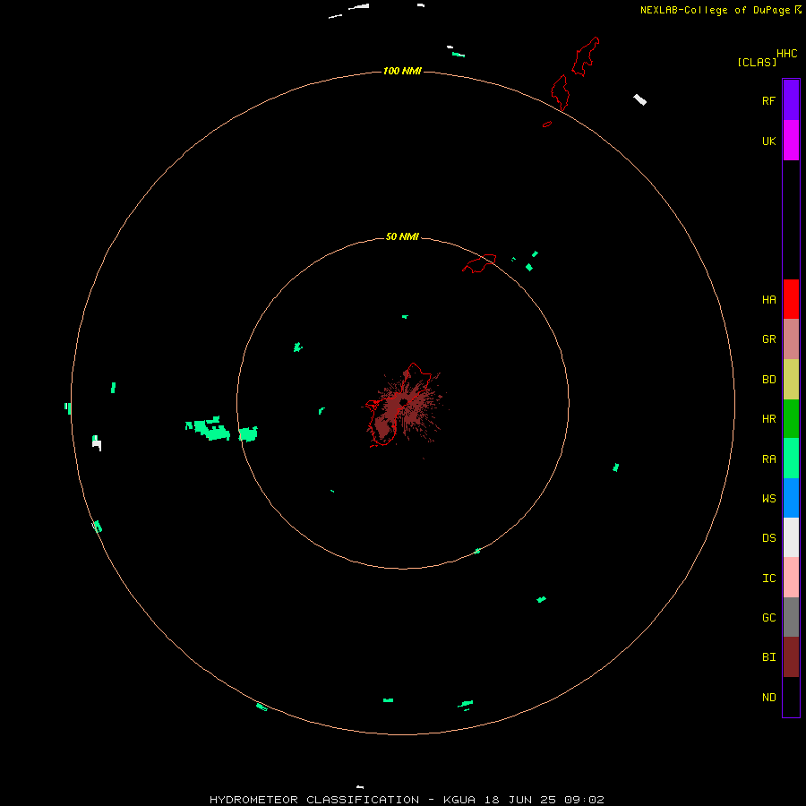This screenshot has width=806, height=806.
Task: Select the GR legend color block
Action: tap(791, 339)
